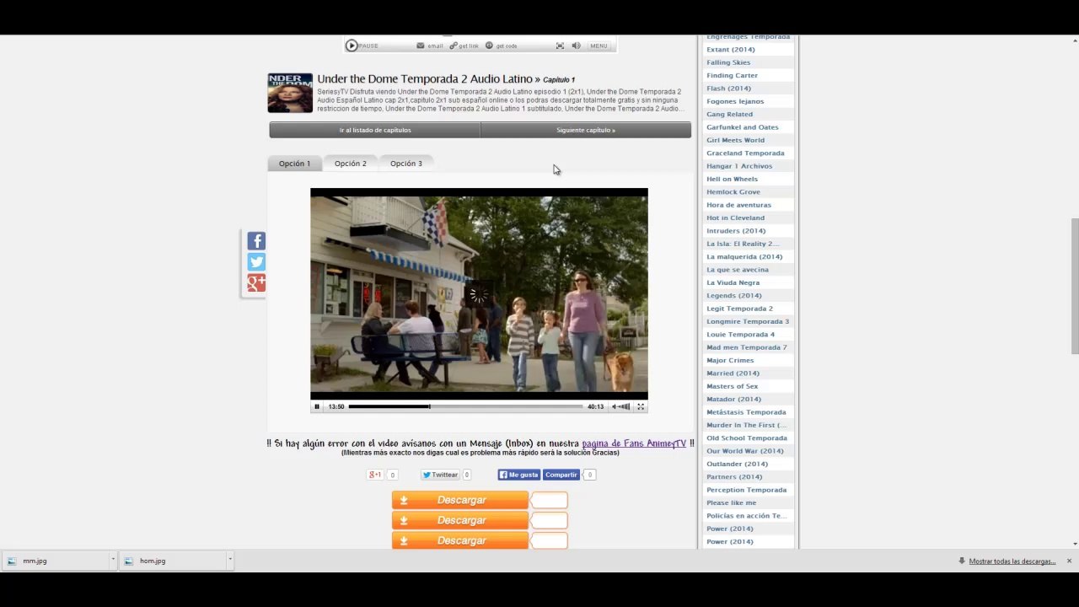Screen dimensions: 1079x607
Task: Switch to the Opción 2 tab
Action: pos(351,164)
